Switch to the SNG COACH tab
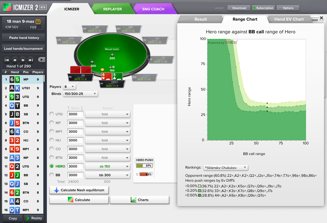This screenshot has height=223, width=327. point(153,9)
